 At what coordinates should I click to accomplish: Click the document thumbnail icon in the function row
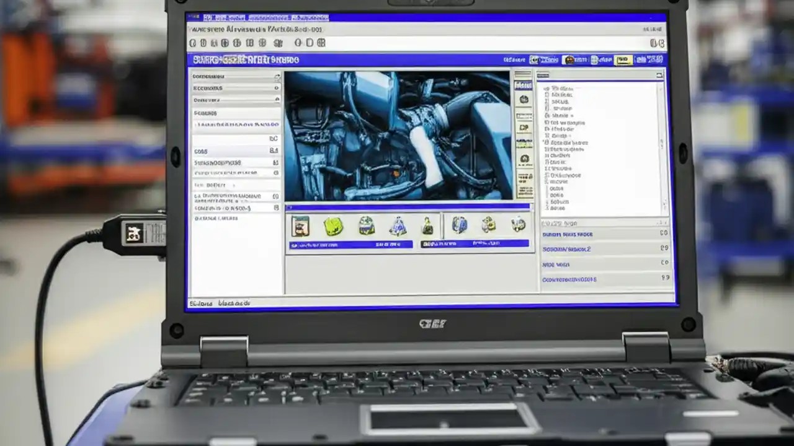[300, 228]
